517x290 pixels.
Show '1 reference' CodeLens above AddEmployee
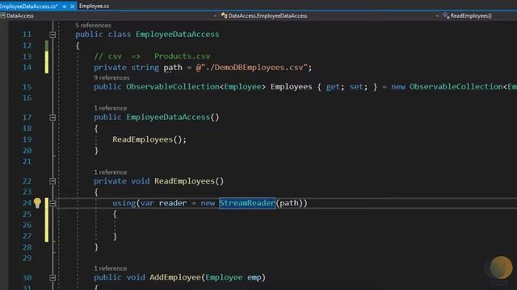click(111, 268)
